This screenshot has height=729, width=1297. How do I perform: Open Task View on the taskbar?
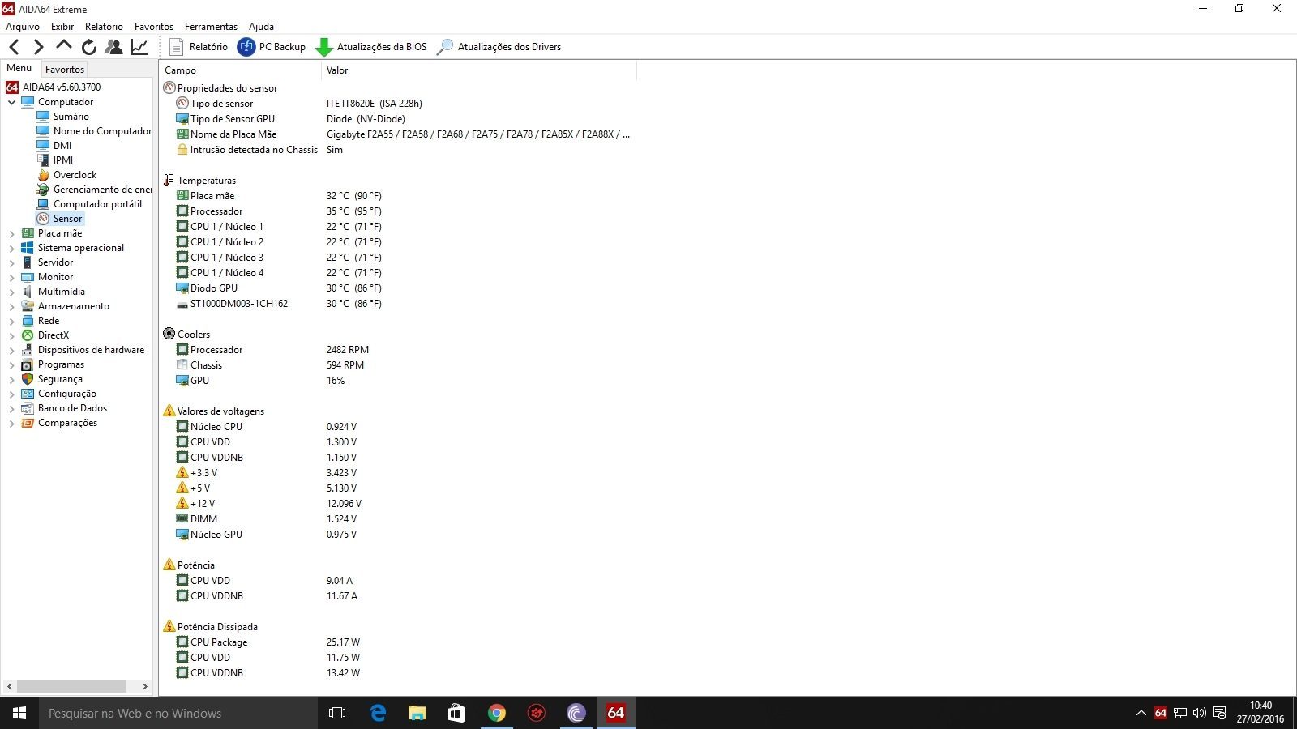click(x=337, y=713)
